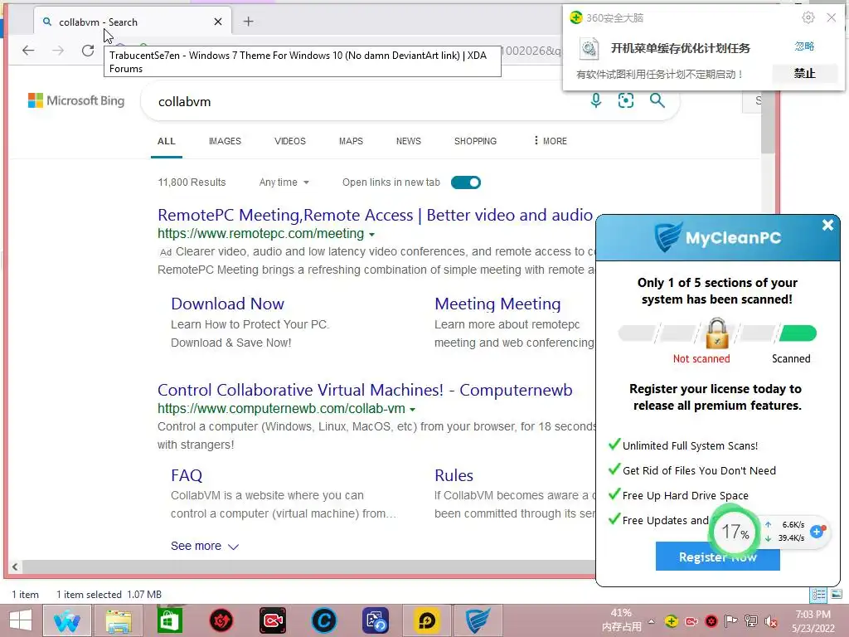Open the MORE search categories menu

(x=550, y=141)
